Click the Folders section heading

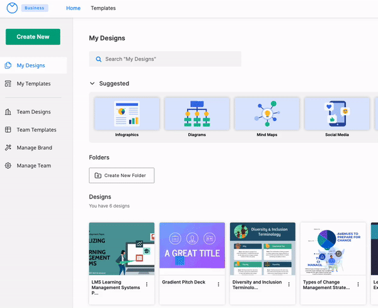click(99, 157)
